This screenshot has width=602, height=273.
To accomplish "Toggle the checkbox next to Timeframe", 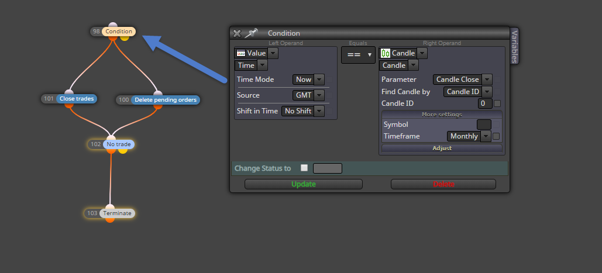I will (x=497, y=136).
